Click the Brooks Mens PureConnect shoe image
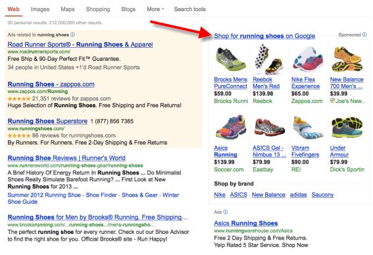The width and height of the screenshot is (373, 255). (230, 59)
